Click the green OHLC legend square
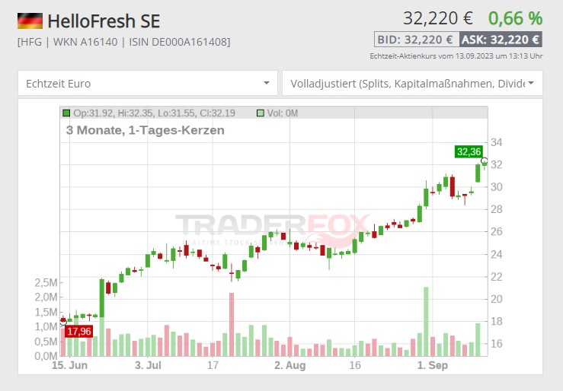 66,113
